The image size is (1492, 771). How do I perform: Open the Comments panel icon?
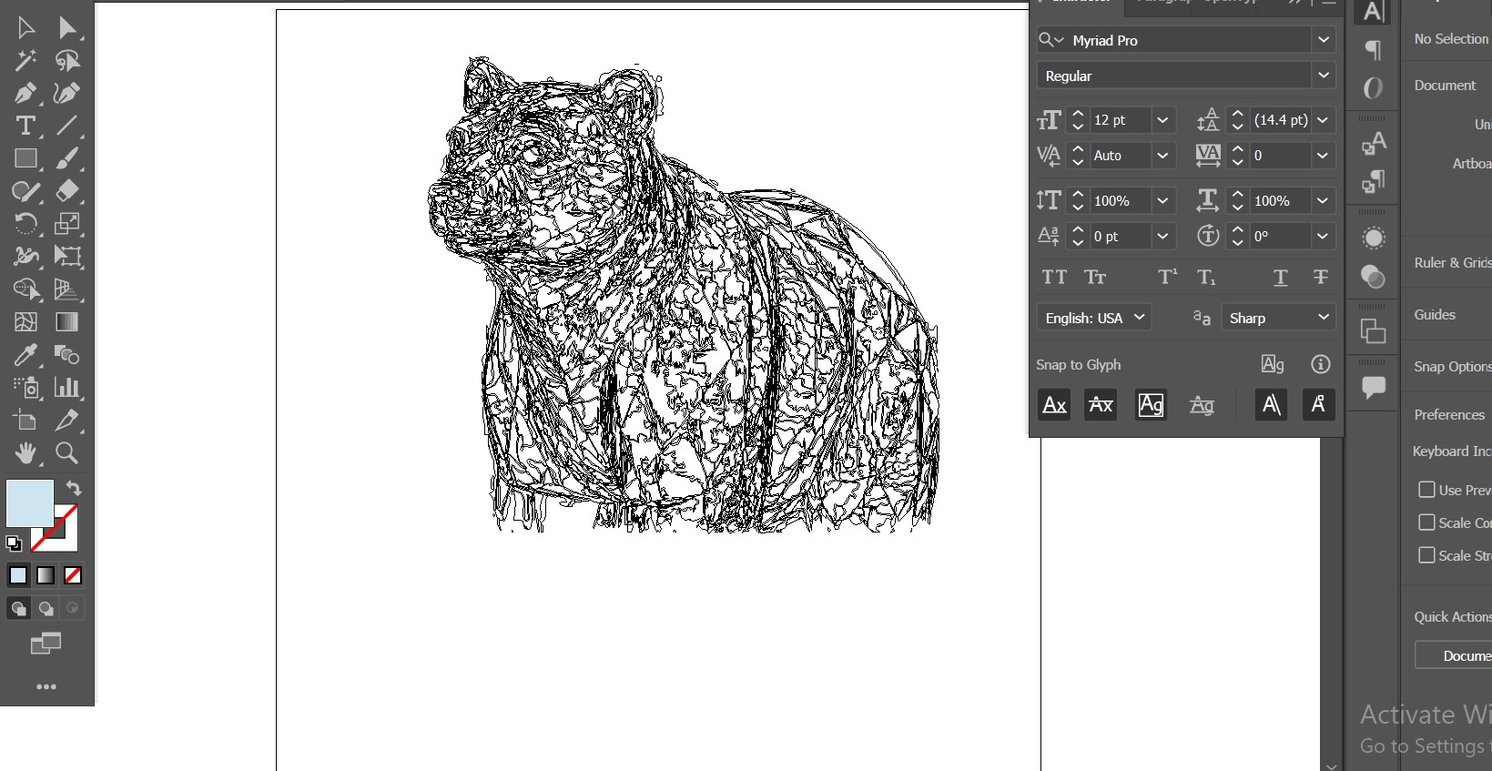(x=1373, y=388)
